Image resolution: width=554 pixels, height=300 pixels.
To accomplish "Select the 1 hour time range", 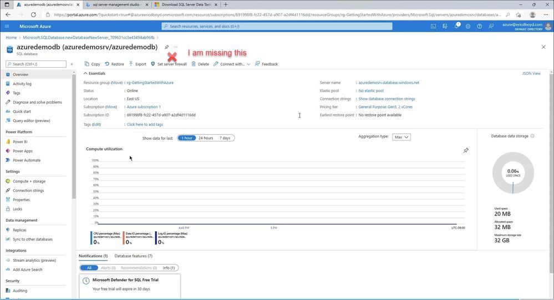I will [x=186, y=138].
